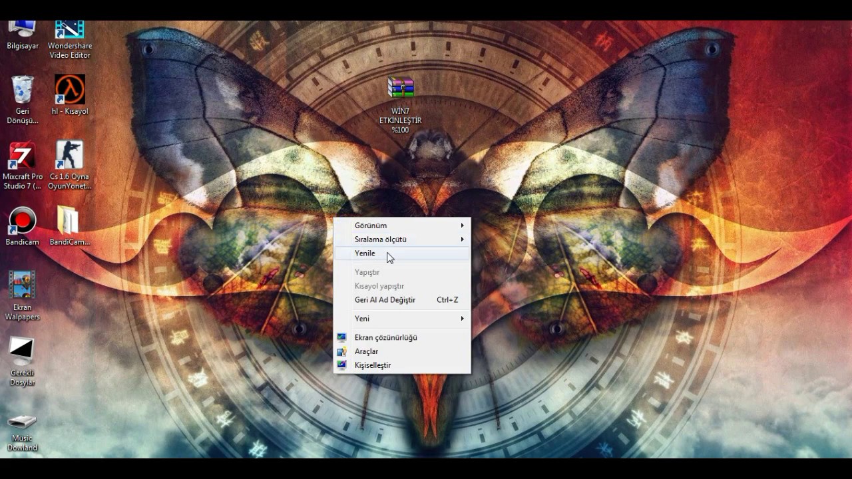The height and width of the screenshot is (479, 852).
Task: Expand arrow next to Görünüm
Action: coord(462,226)
